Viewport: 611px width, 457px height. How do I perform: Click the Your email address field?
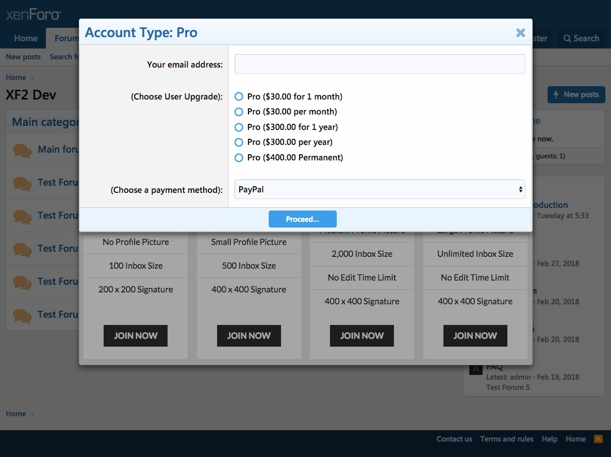(x=379, y=64)
